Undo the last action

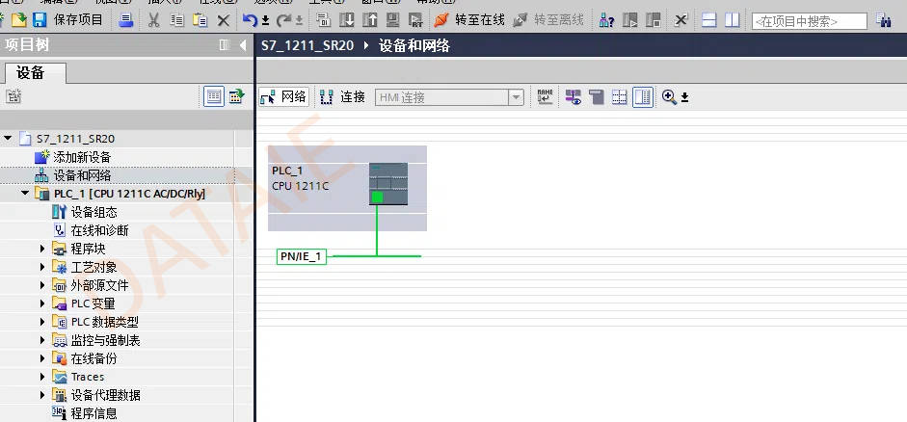[250, 21]
